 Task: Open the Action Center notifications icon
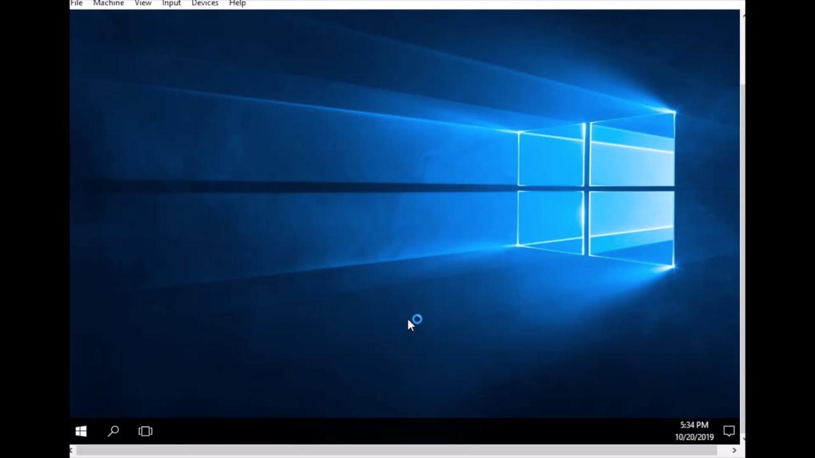click(729, 431)
